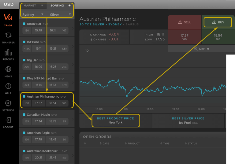Toggle the Canadian Maple square marker
The width and height of the screenshot is (235, 164).
click(24, 114)
